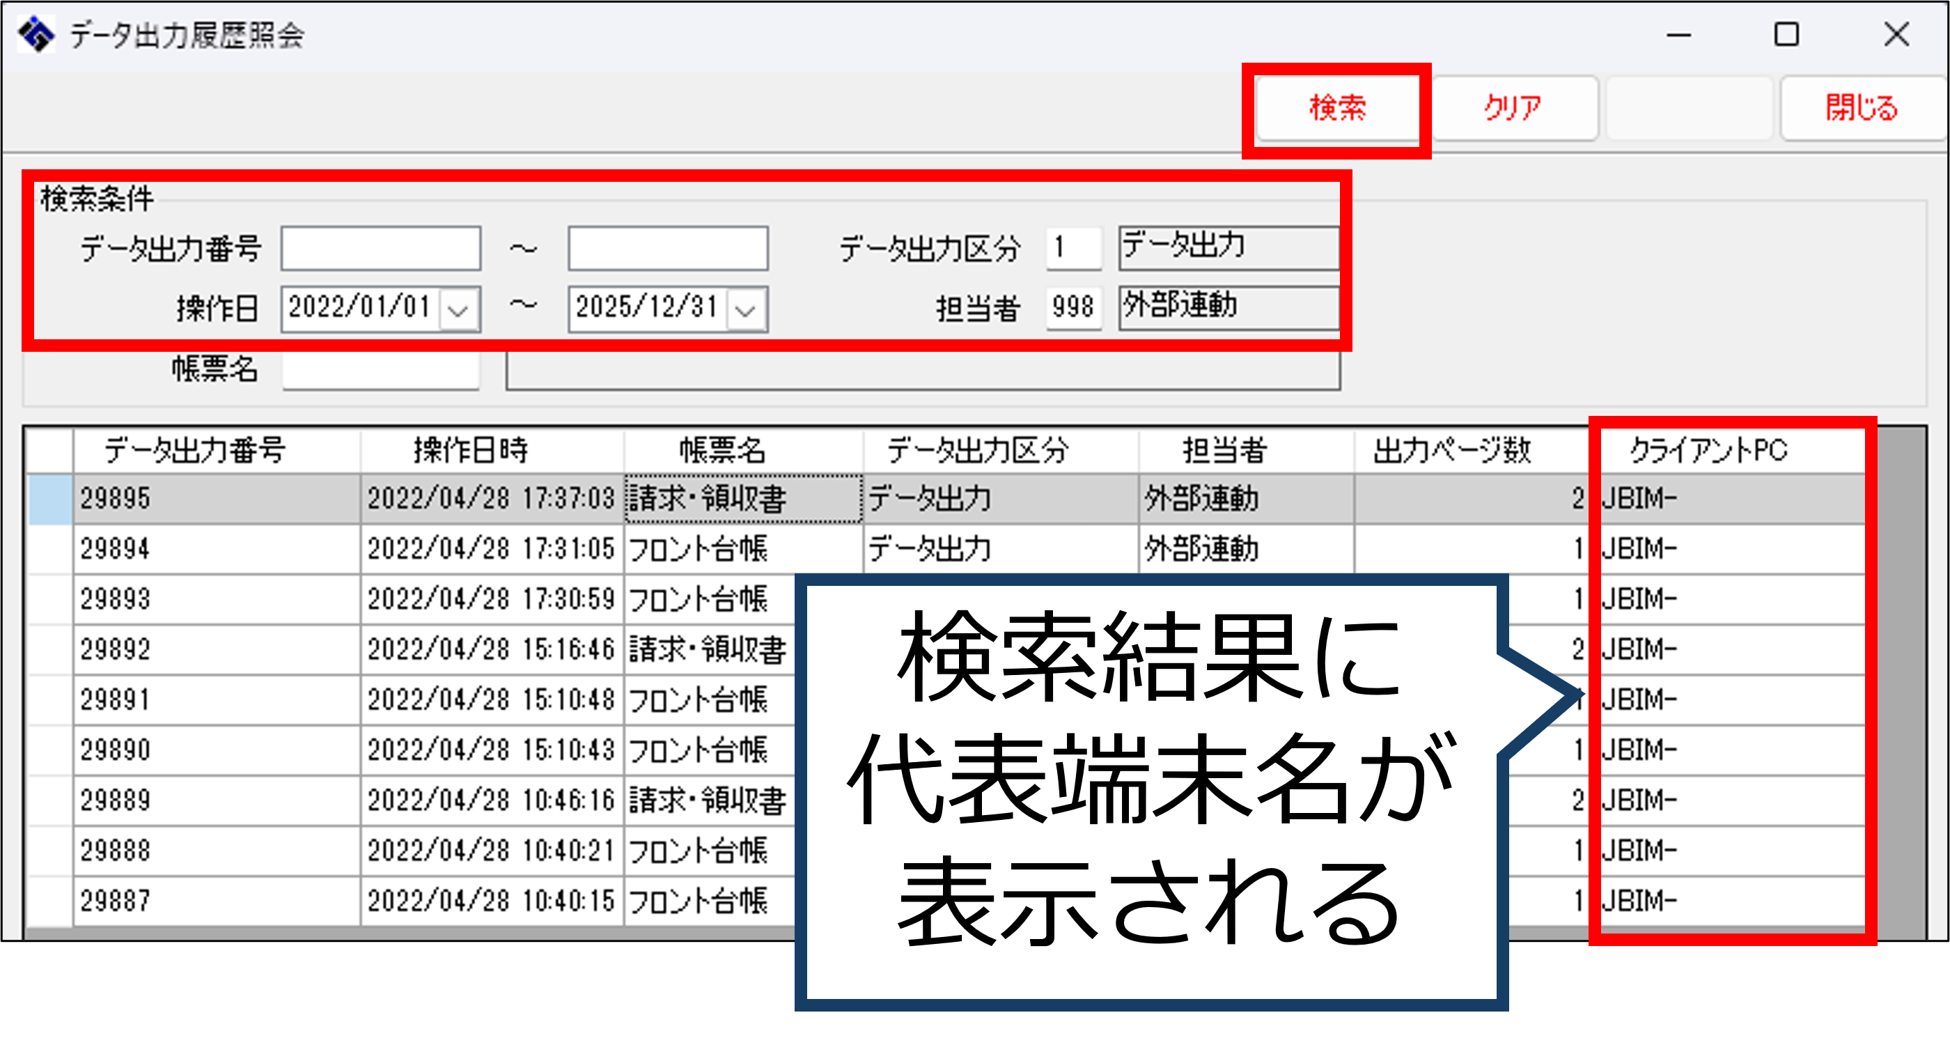Select row 29887 in results grid
Viewport: 1950px width, 1038px height.
(115, 901)
